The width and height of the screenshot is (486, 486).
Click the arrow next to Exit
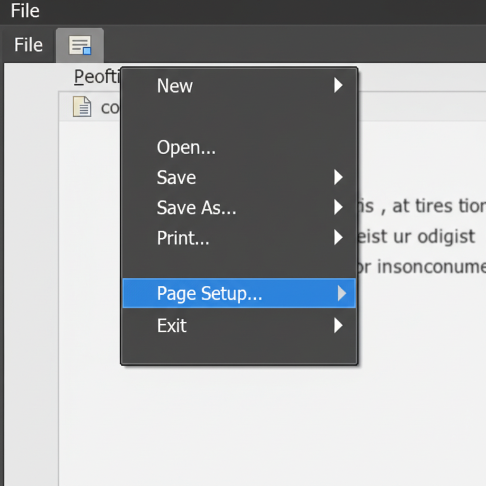click(x=338, y=326)
